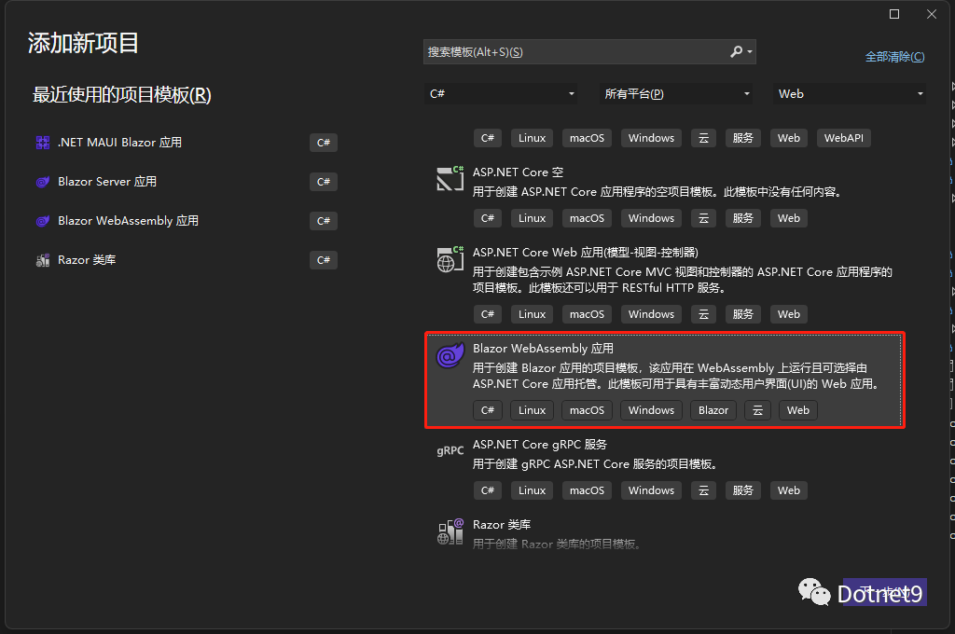Click the Blazor Server 应用 flame icon
The width and height of the screenshot is (955, 634).
[43, 182]
